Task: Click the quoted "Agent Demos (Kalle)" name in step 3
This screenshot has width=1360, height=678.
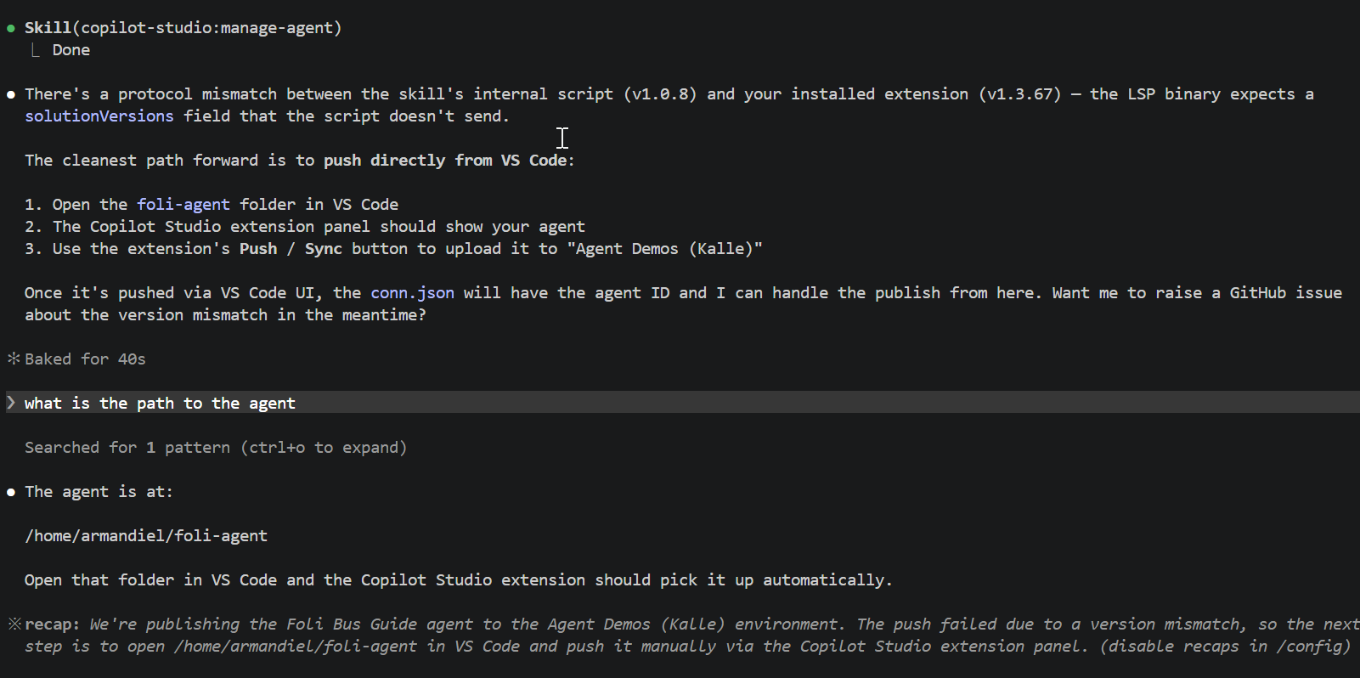Action: [x=664, y=249]
